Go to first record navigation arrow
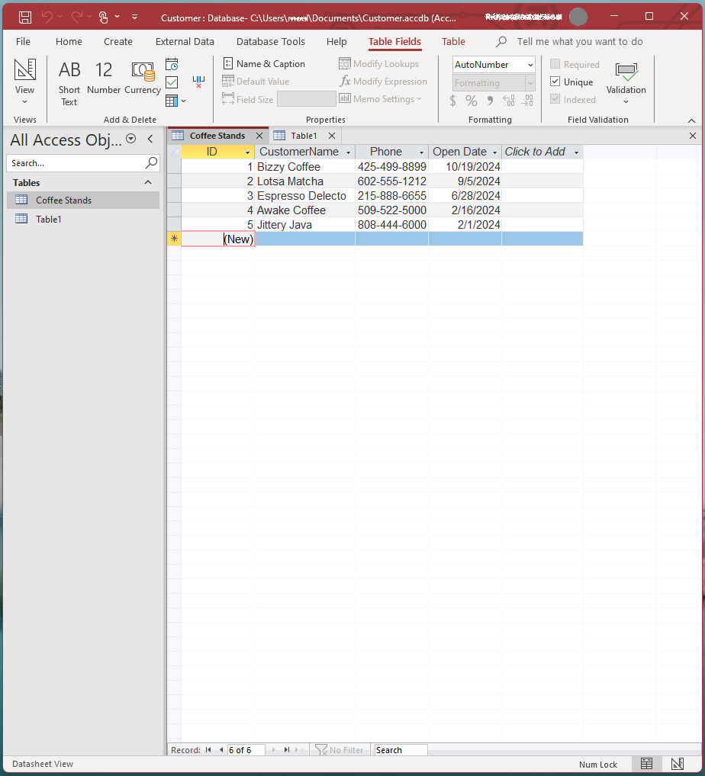This screenshot has height=776, width=705. (x=208, y=750)
